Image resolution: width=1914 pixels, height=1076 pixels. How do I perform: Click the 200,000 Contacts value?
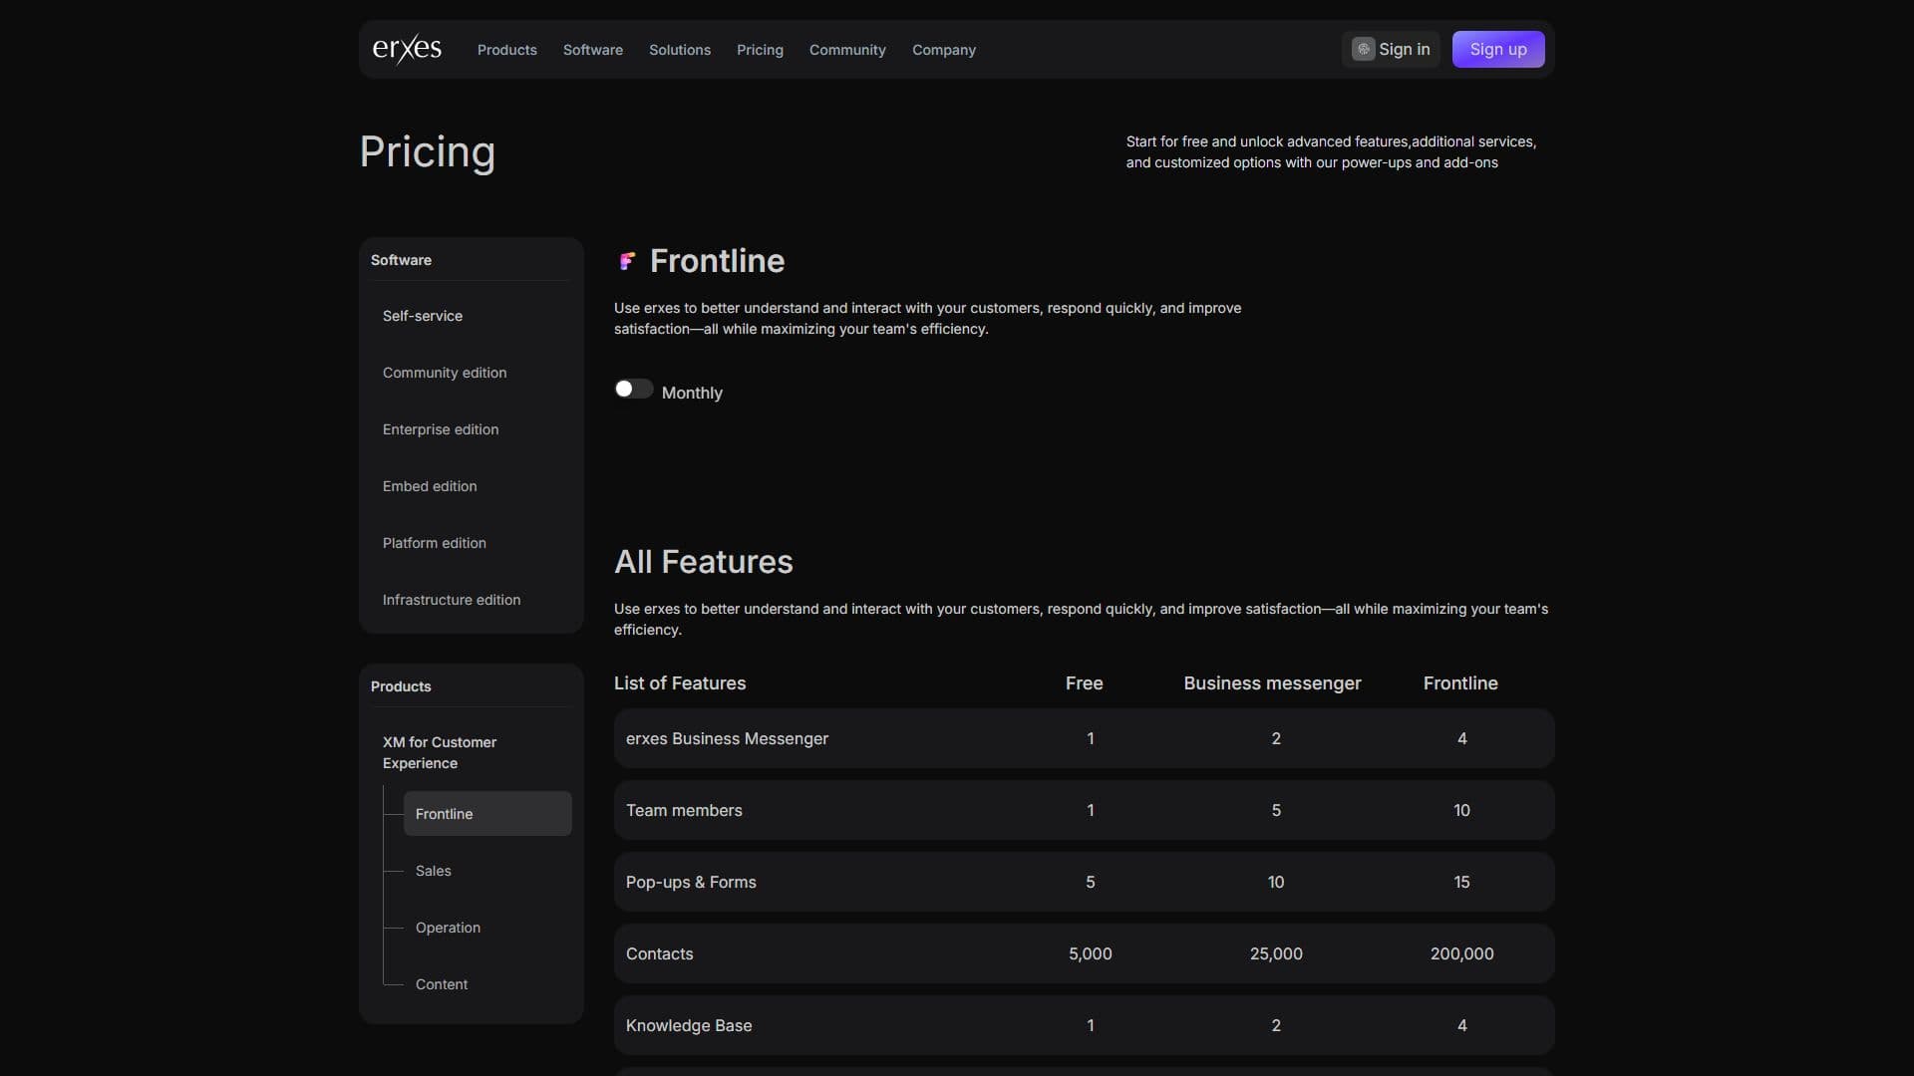1461,953
